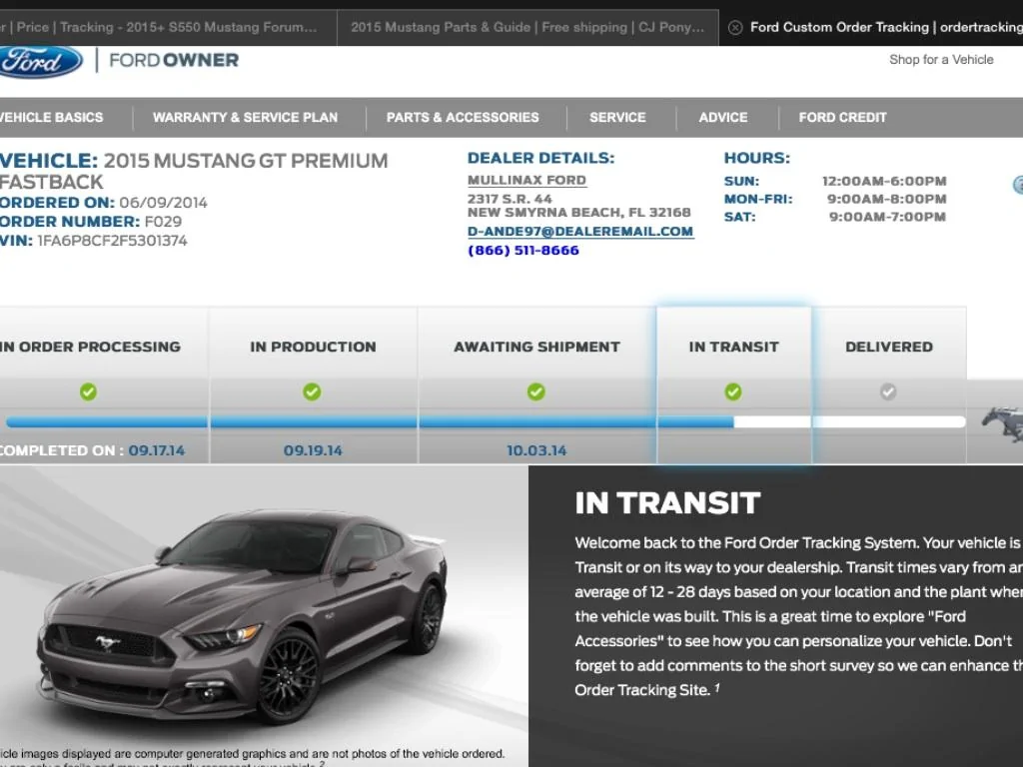Click the blue order progress bar
The width and height of the screenshot is (1023, 767).
pos(370,422)
